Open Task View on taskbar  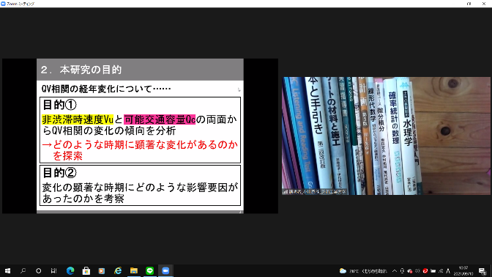pos(54,270)
